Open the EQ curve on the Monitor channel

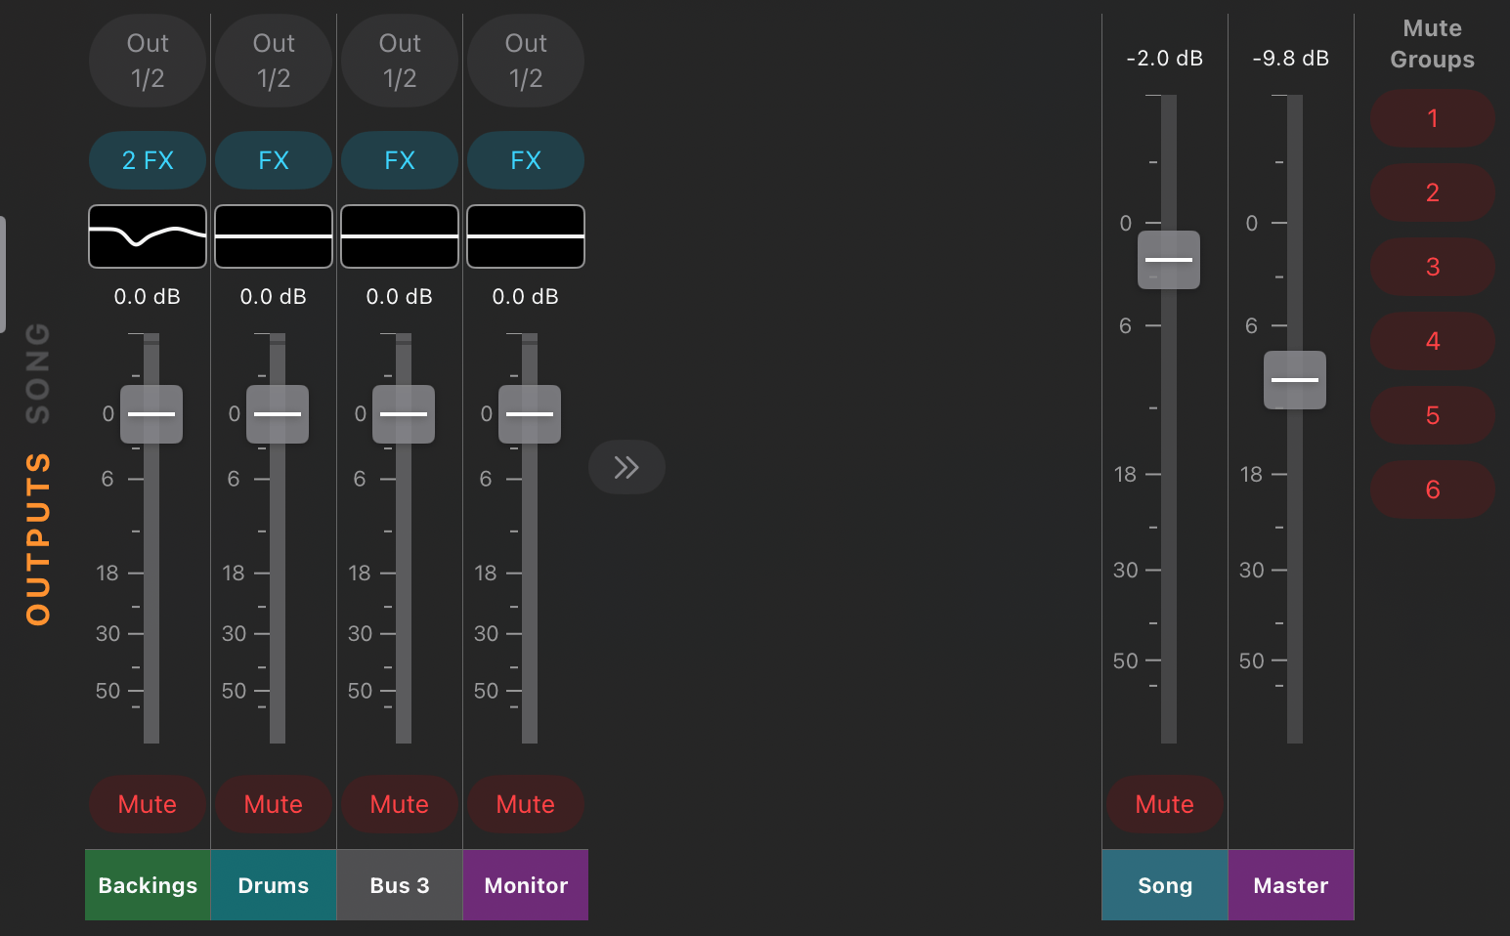pyautogui.click(x=525, y=235)
